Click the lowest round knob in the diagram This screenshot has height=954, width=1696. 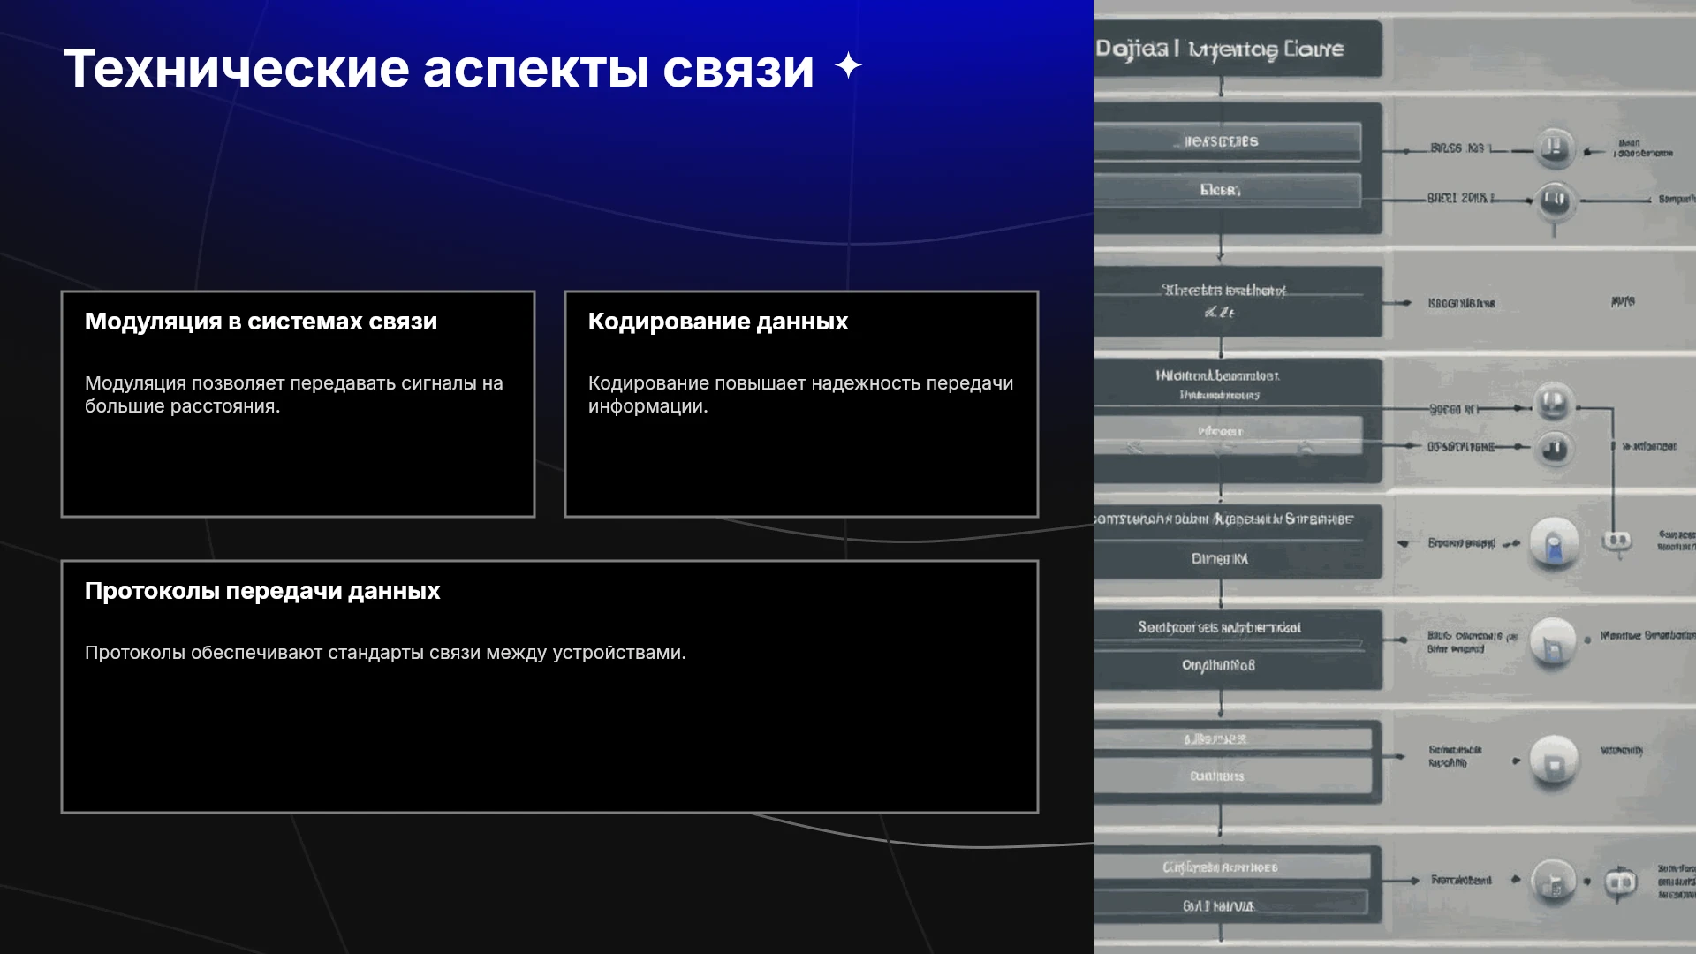[x=1554, y=881]
